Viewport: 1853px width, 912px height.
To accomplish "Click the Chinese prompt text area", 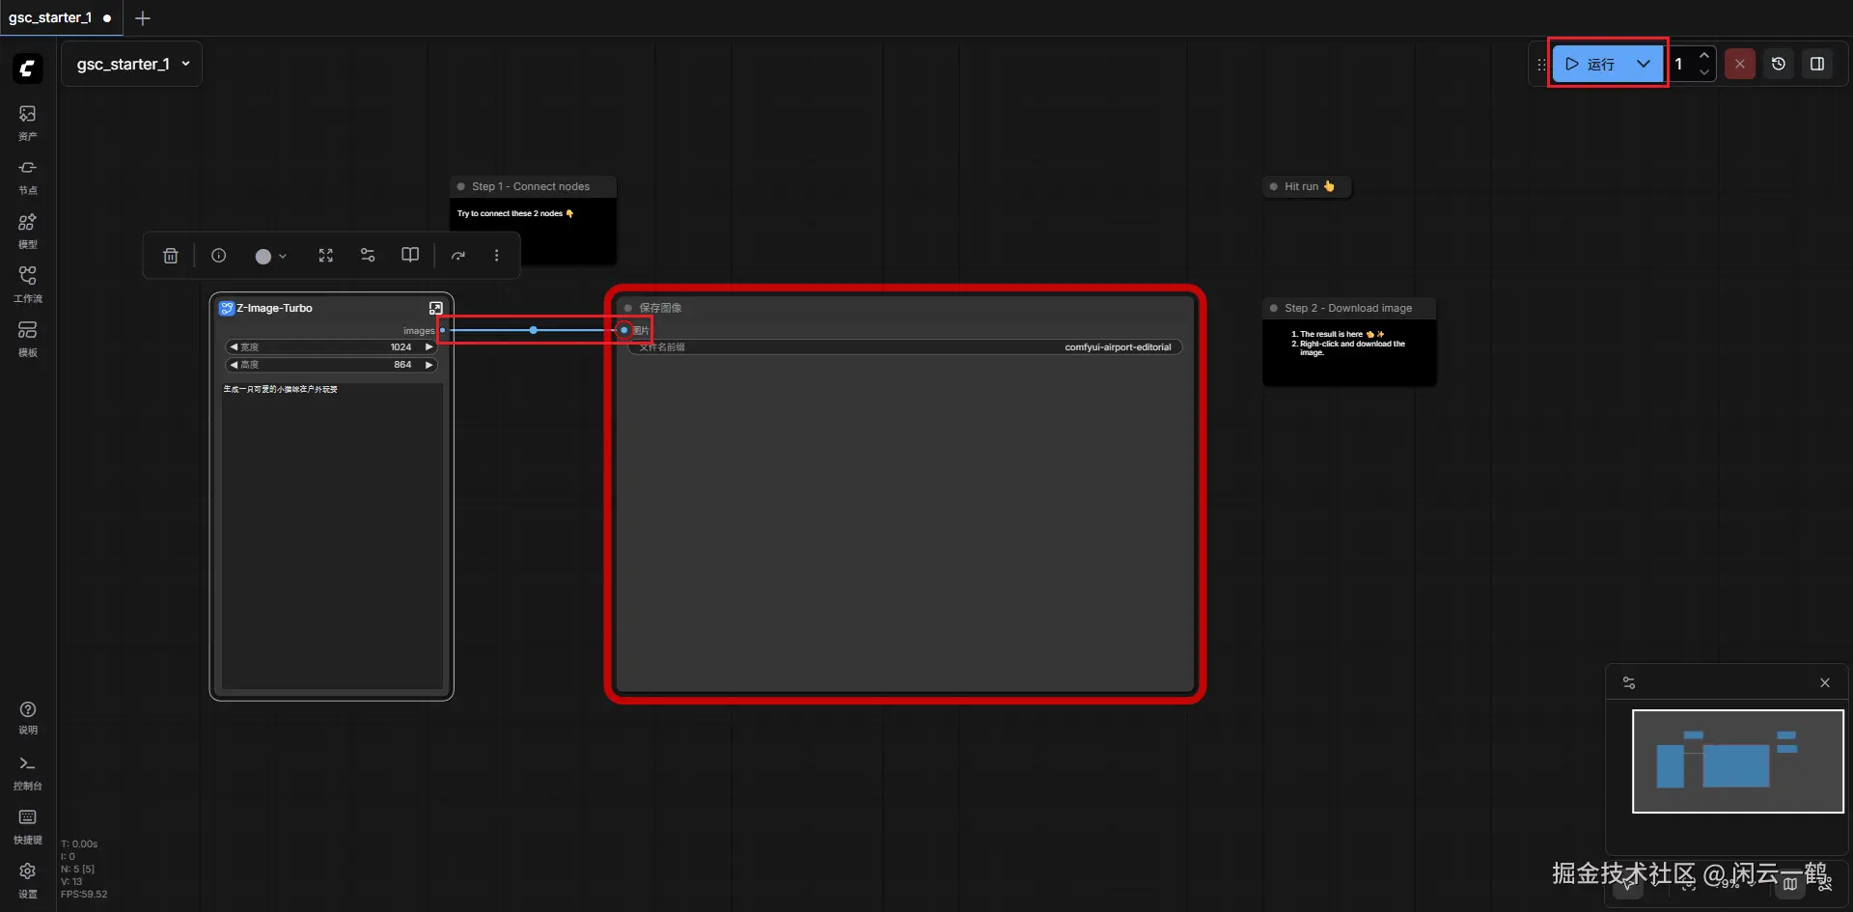I will [332, 535].
